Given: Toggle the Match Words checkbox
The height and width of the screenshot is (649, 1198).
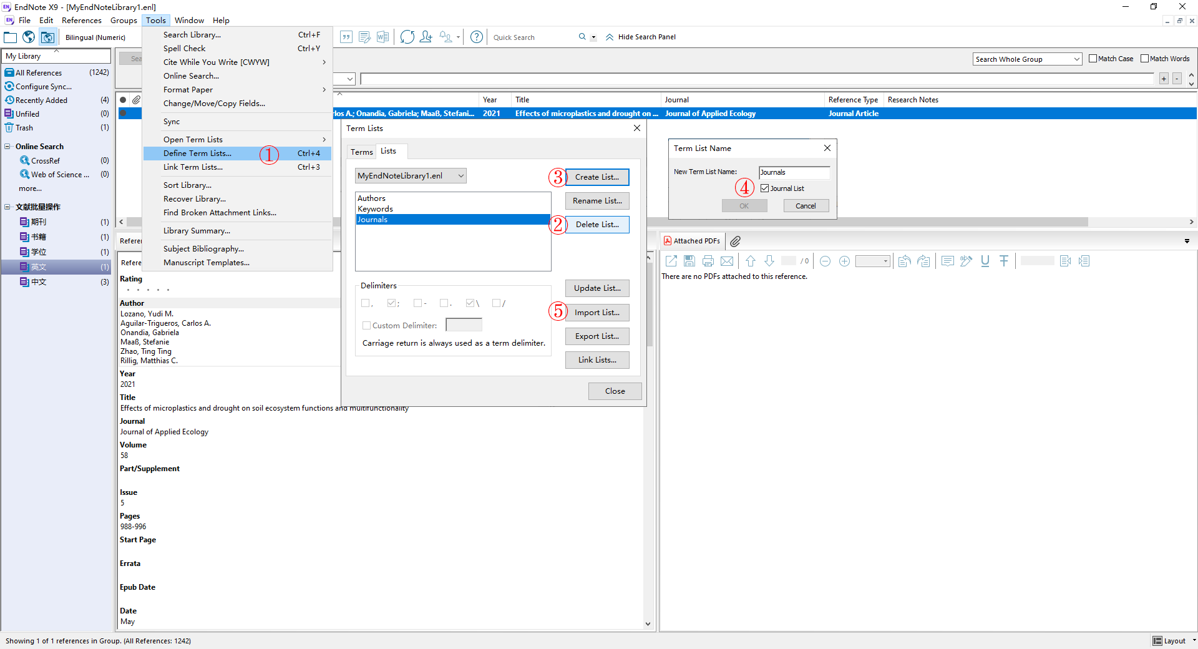Looking at the screenshot, I should point(1144,59).
